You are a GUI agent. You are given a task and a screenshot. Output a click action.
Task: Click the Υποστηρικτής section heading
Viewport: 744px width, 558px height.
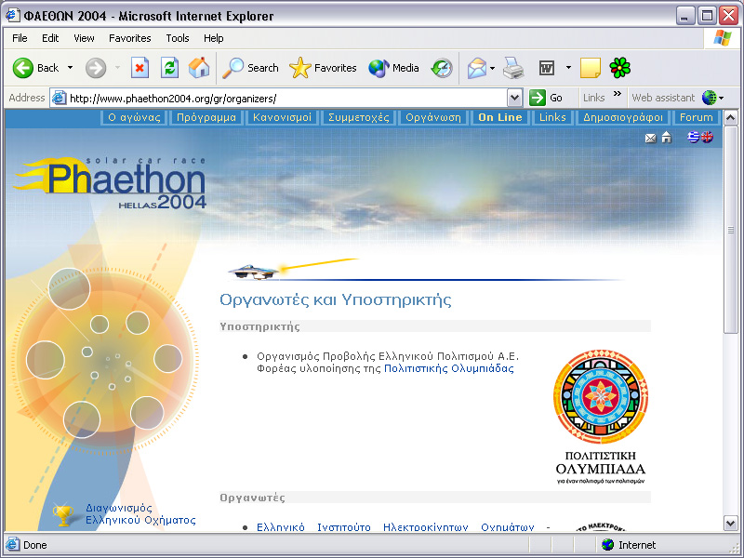coord(259,326)
